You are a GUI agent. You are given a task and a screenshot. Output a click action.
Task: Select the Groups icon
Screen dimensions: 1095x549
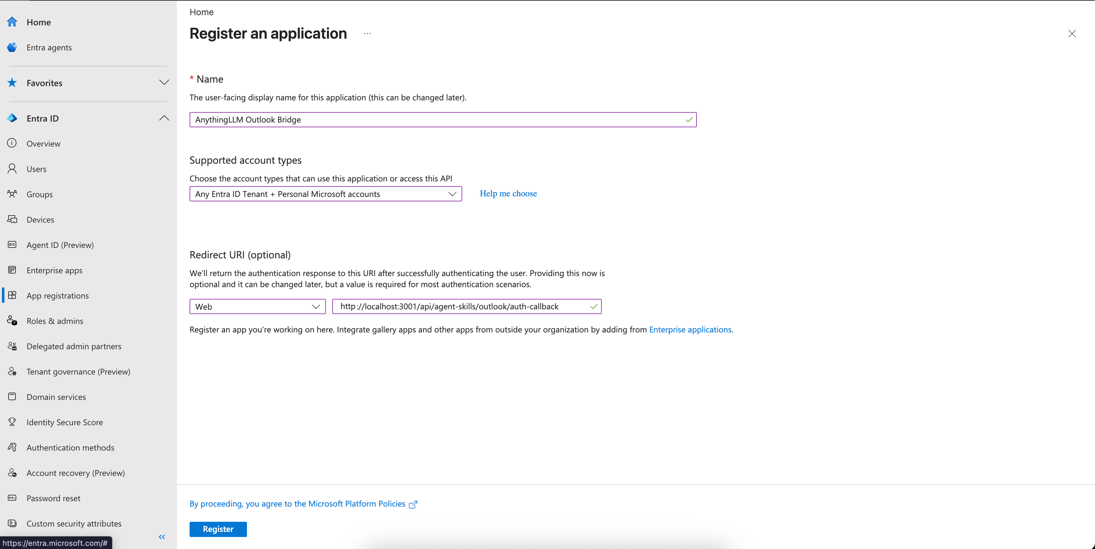click(x=12, y=194)
